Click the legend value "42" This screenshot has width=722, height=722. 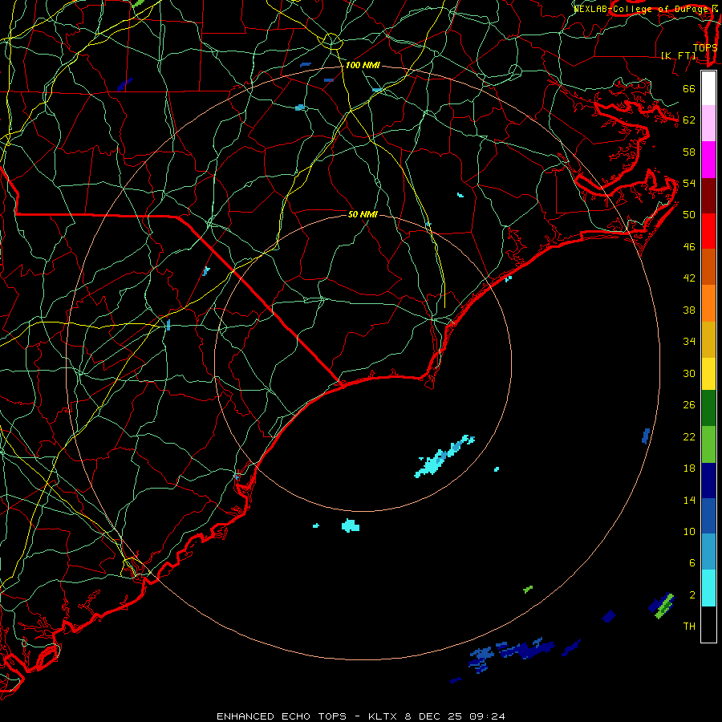[689, 278]
